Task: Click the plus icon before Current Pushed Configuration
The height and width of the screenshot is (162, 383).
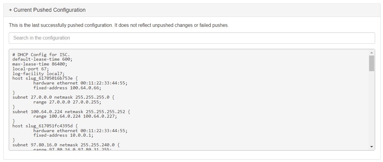Action: pyautogui.click(x=11, y=10)
